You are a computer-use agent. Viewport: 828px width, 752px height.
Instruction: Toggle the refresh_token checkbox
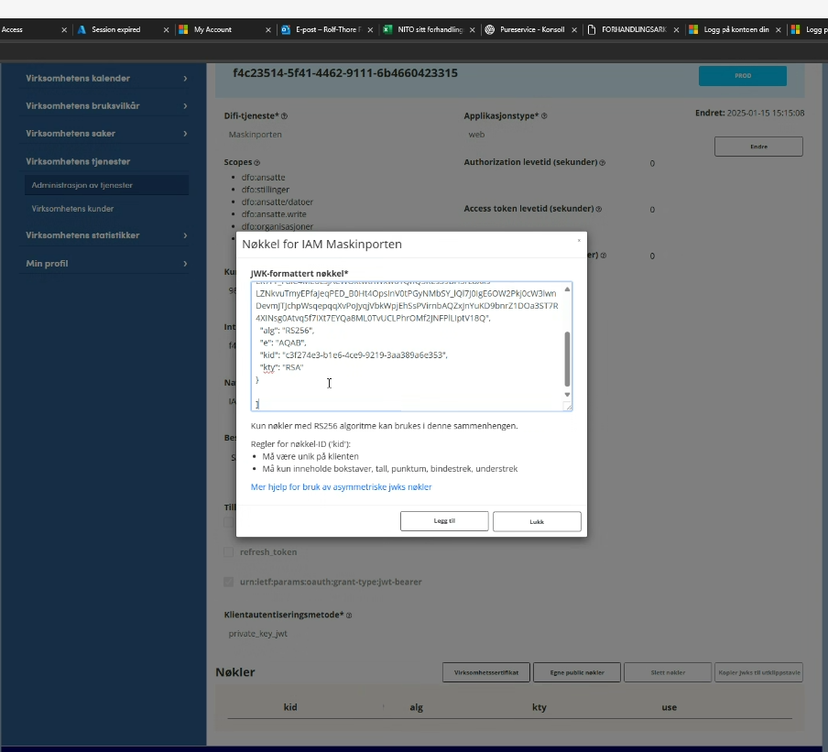coord(229,551)
